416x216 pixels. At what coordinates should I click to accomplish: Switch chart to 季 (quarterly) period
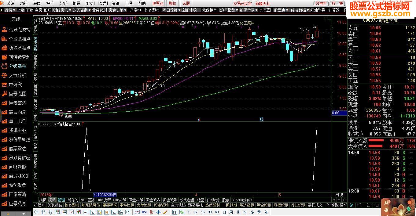pos(260,212)
